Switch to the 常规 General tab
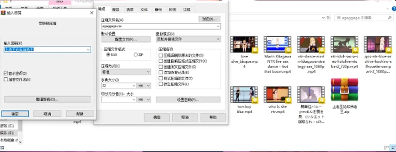The width and height of the screenshot is (396, 152). (x=101, y=9)
